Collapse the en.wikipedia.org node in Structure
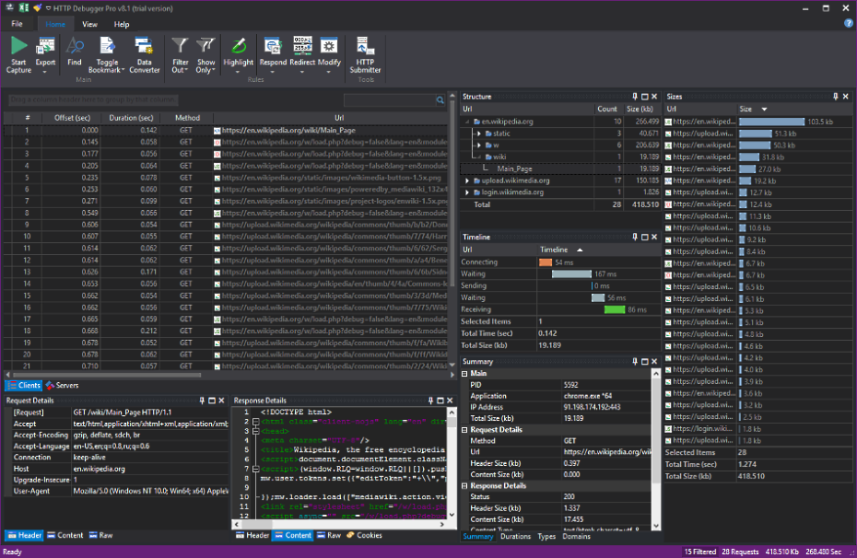Image resolution: width=857 pixels, height=558 pixels. (x=467, y=122)
